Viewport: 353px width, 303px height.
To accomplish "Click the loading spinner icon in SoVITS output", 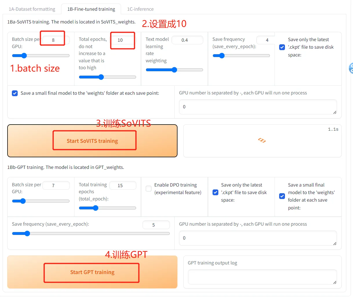I will pyautogui.click(x=262, y=140).
